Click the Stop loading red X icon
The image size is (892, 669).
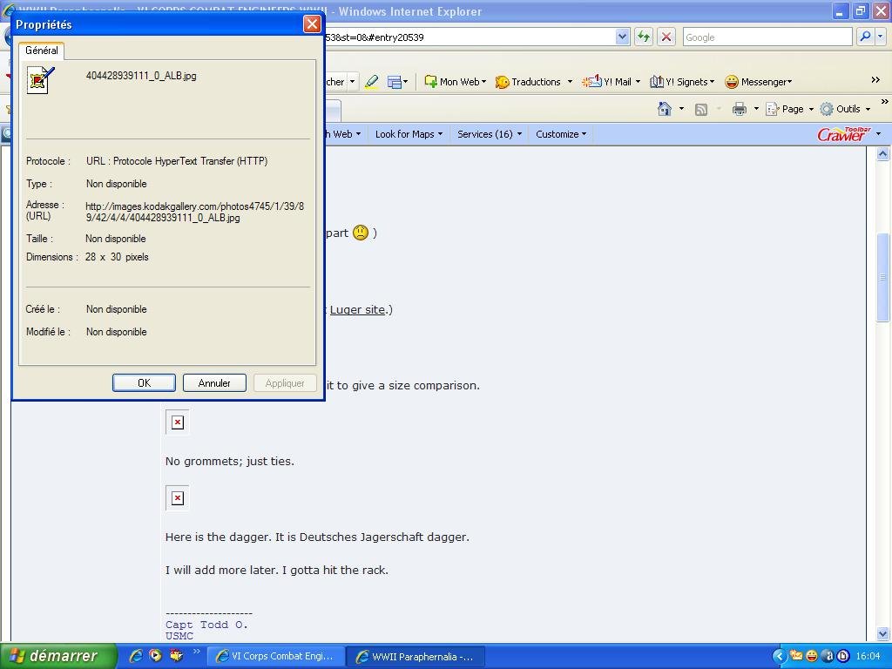666,37
